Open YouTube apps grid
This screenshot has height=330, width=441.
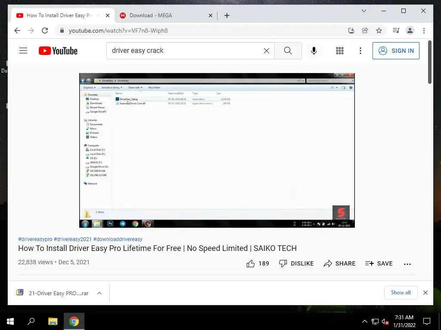(x=340, y=51)
